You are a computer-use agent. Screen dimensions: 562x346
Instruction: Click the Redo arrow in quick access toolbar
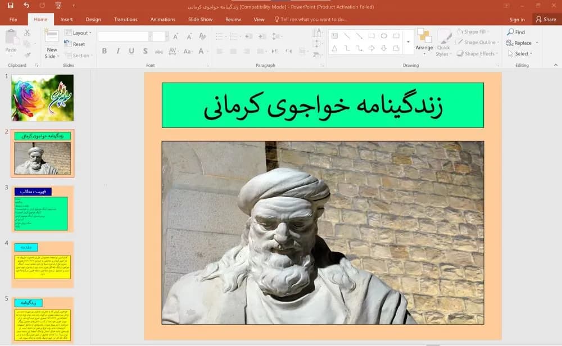pos(42,6)
